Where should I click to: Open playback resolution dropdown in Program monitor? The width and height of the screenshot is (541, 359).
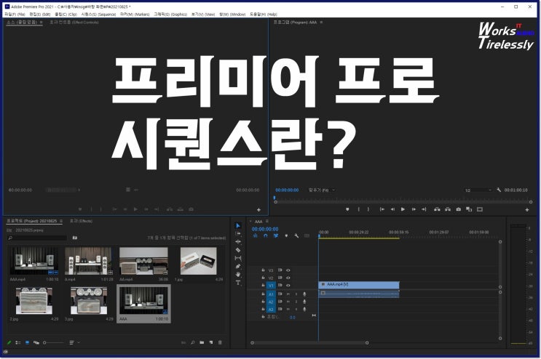click(x=478, y=190)
